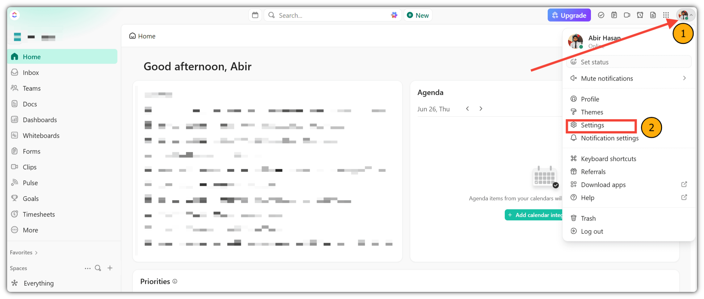Click the Priorities section heading
The height and width of the screenshot is (299, 704).
[155, 281]
